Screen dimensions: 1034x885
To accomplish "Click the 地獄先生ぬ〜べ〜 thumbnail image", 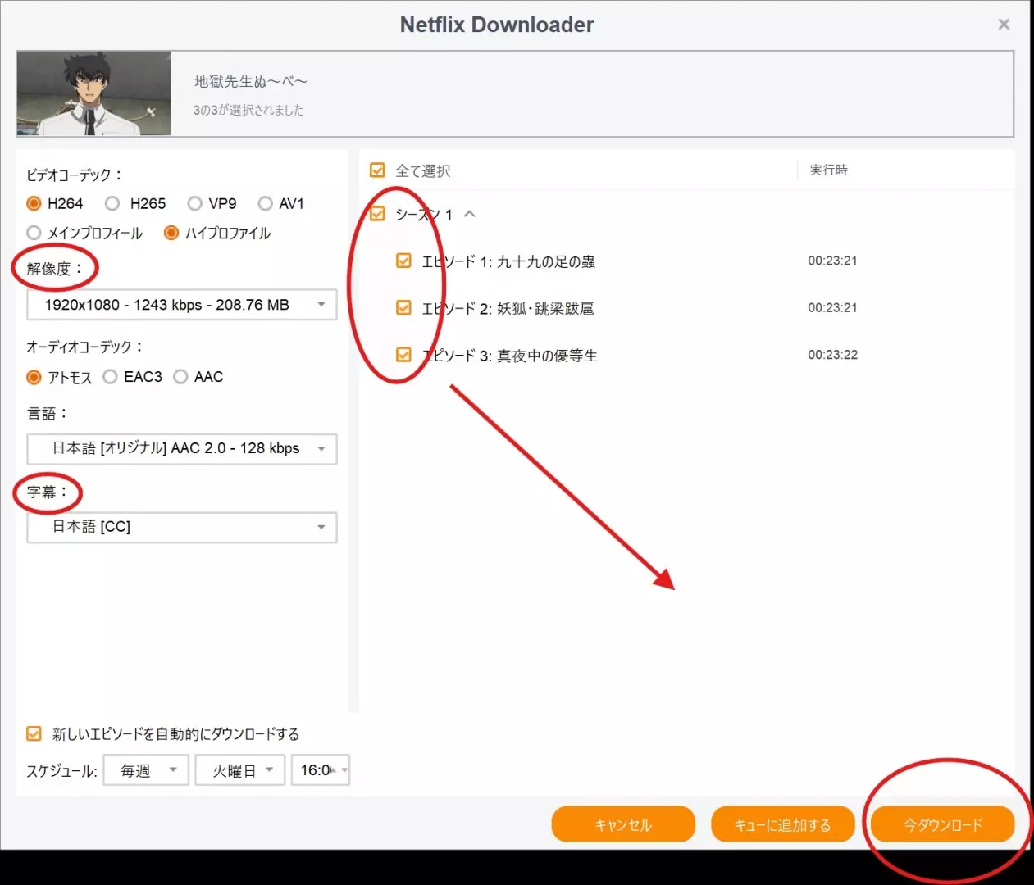I will coord(94,93).
